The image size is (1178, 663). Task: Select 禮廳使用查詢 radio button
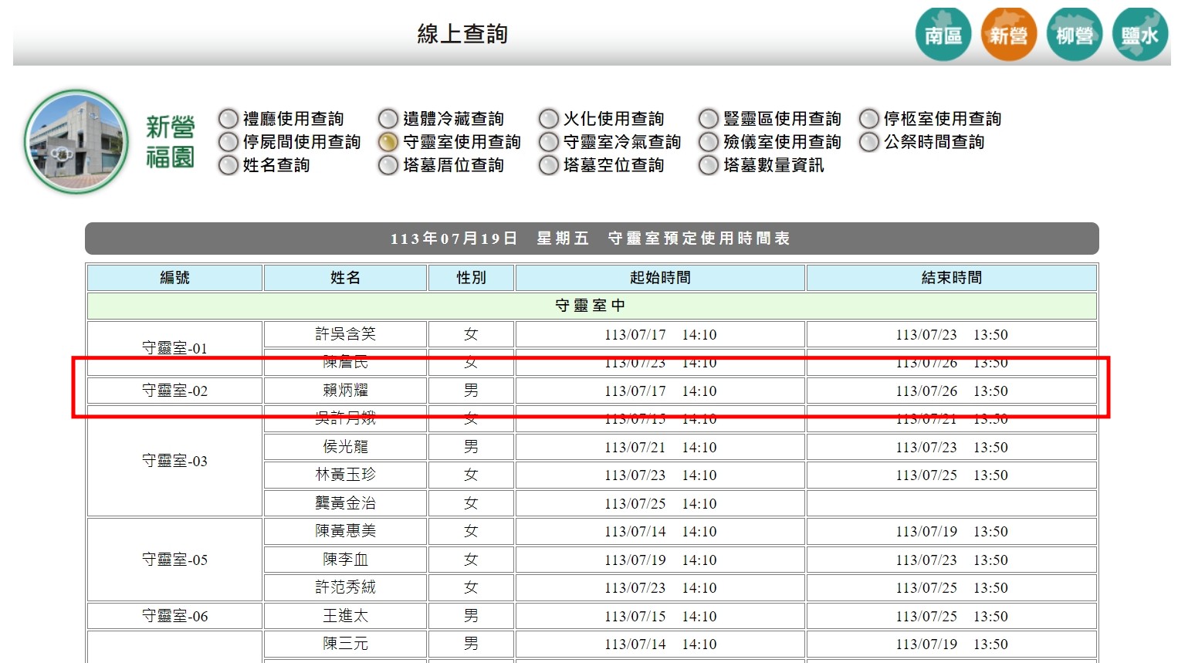228,119
